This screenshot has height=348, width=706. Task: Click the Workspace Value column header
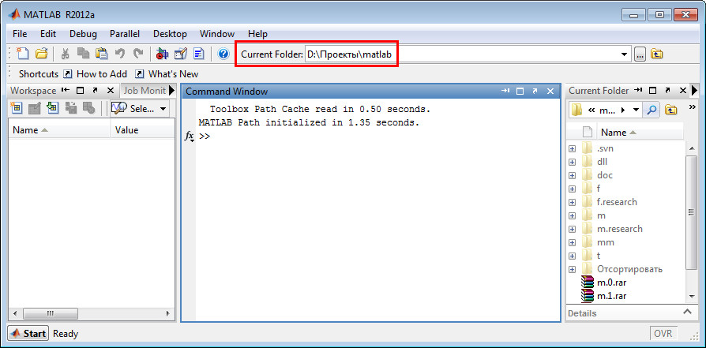point(143,130)
